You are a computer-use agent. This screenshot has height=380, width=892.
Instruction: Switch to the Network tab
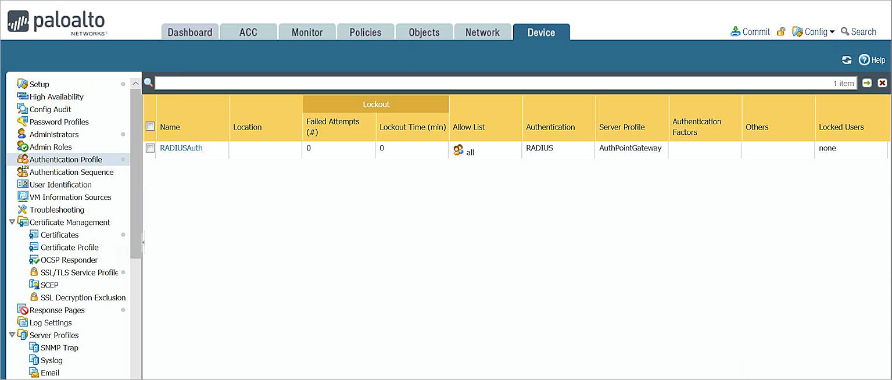click(x=482, y=32)
